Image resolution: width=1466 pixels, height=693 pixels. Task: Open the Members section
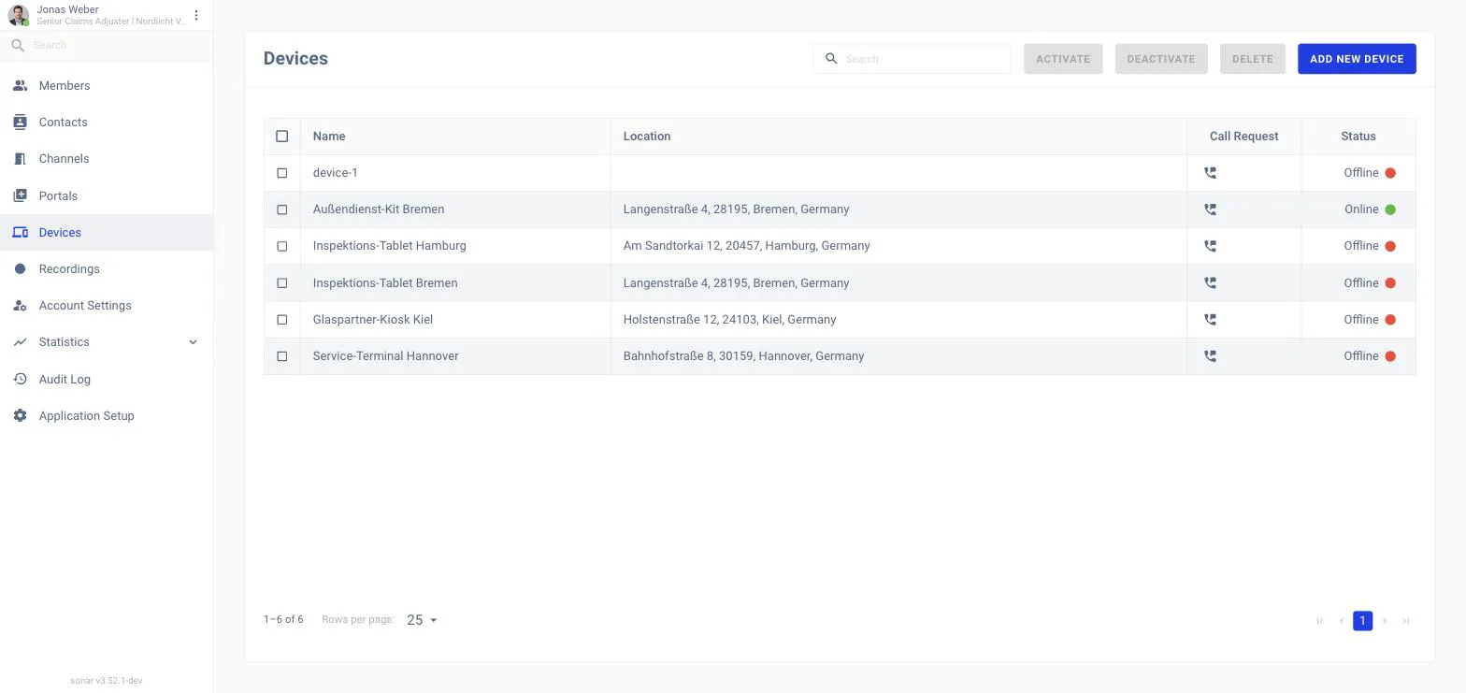click(x=107, y=85)
